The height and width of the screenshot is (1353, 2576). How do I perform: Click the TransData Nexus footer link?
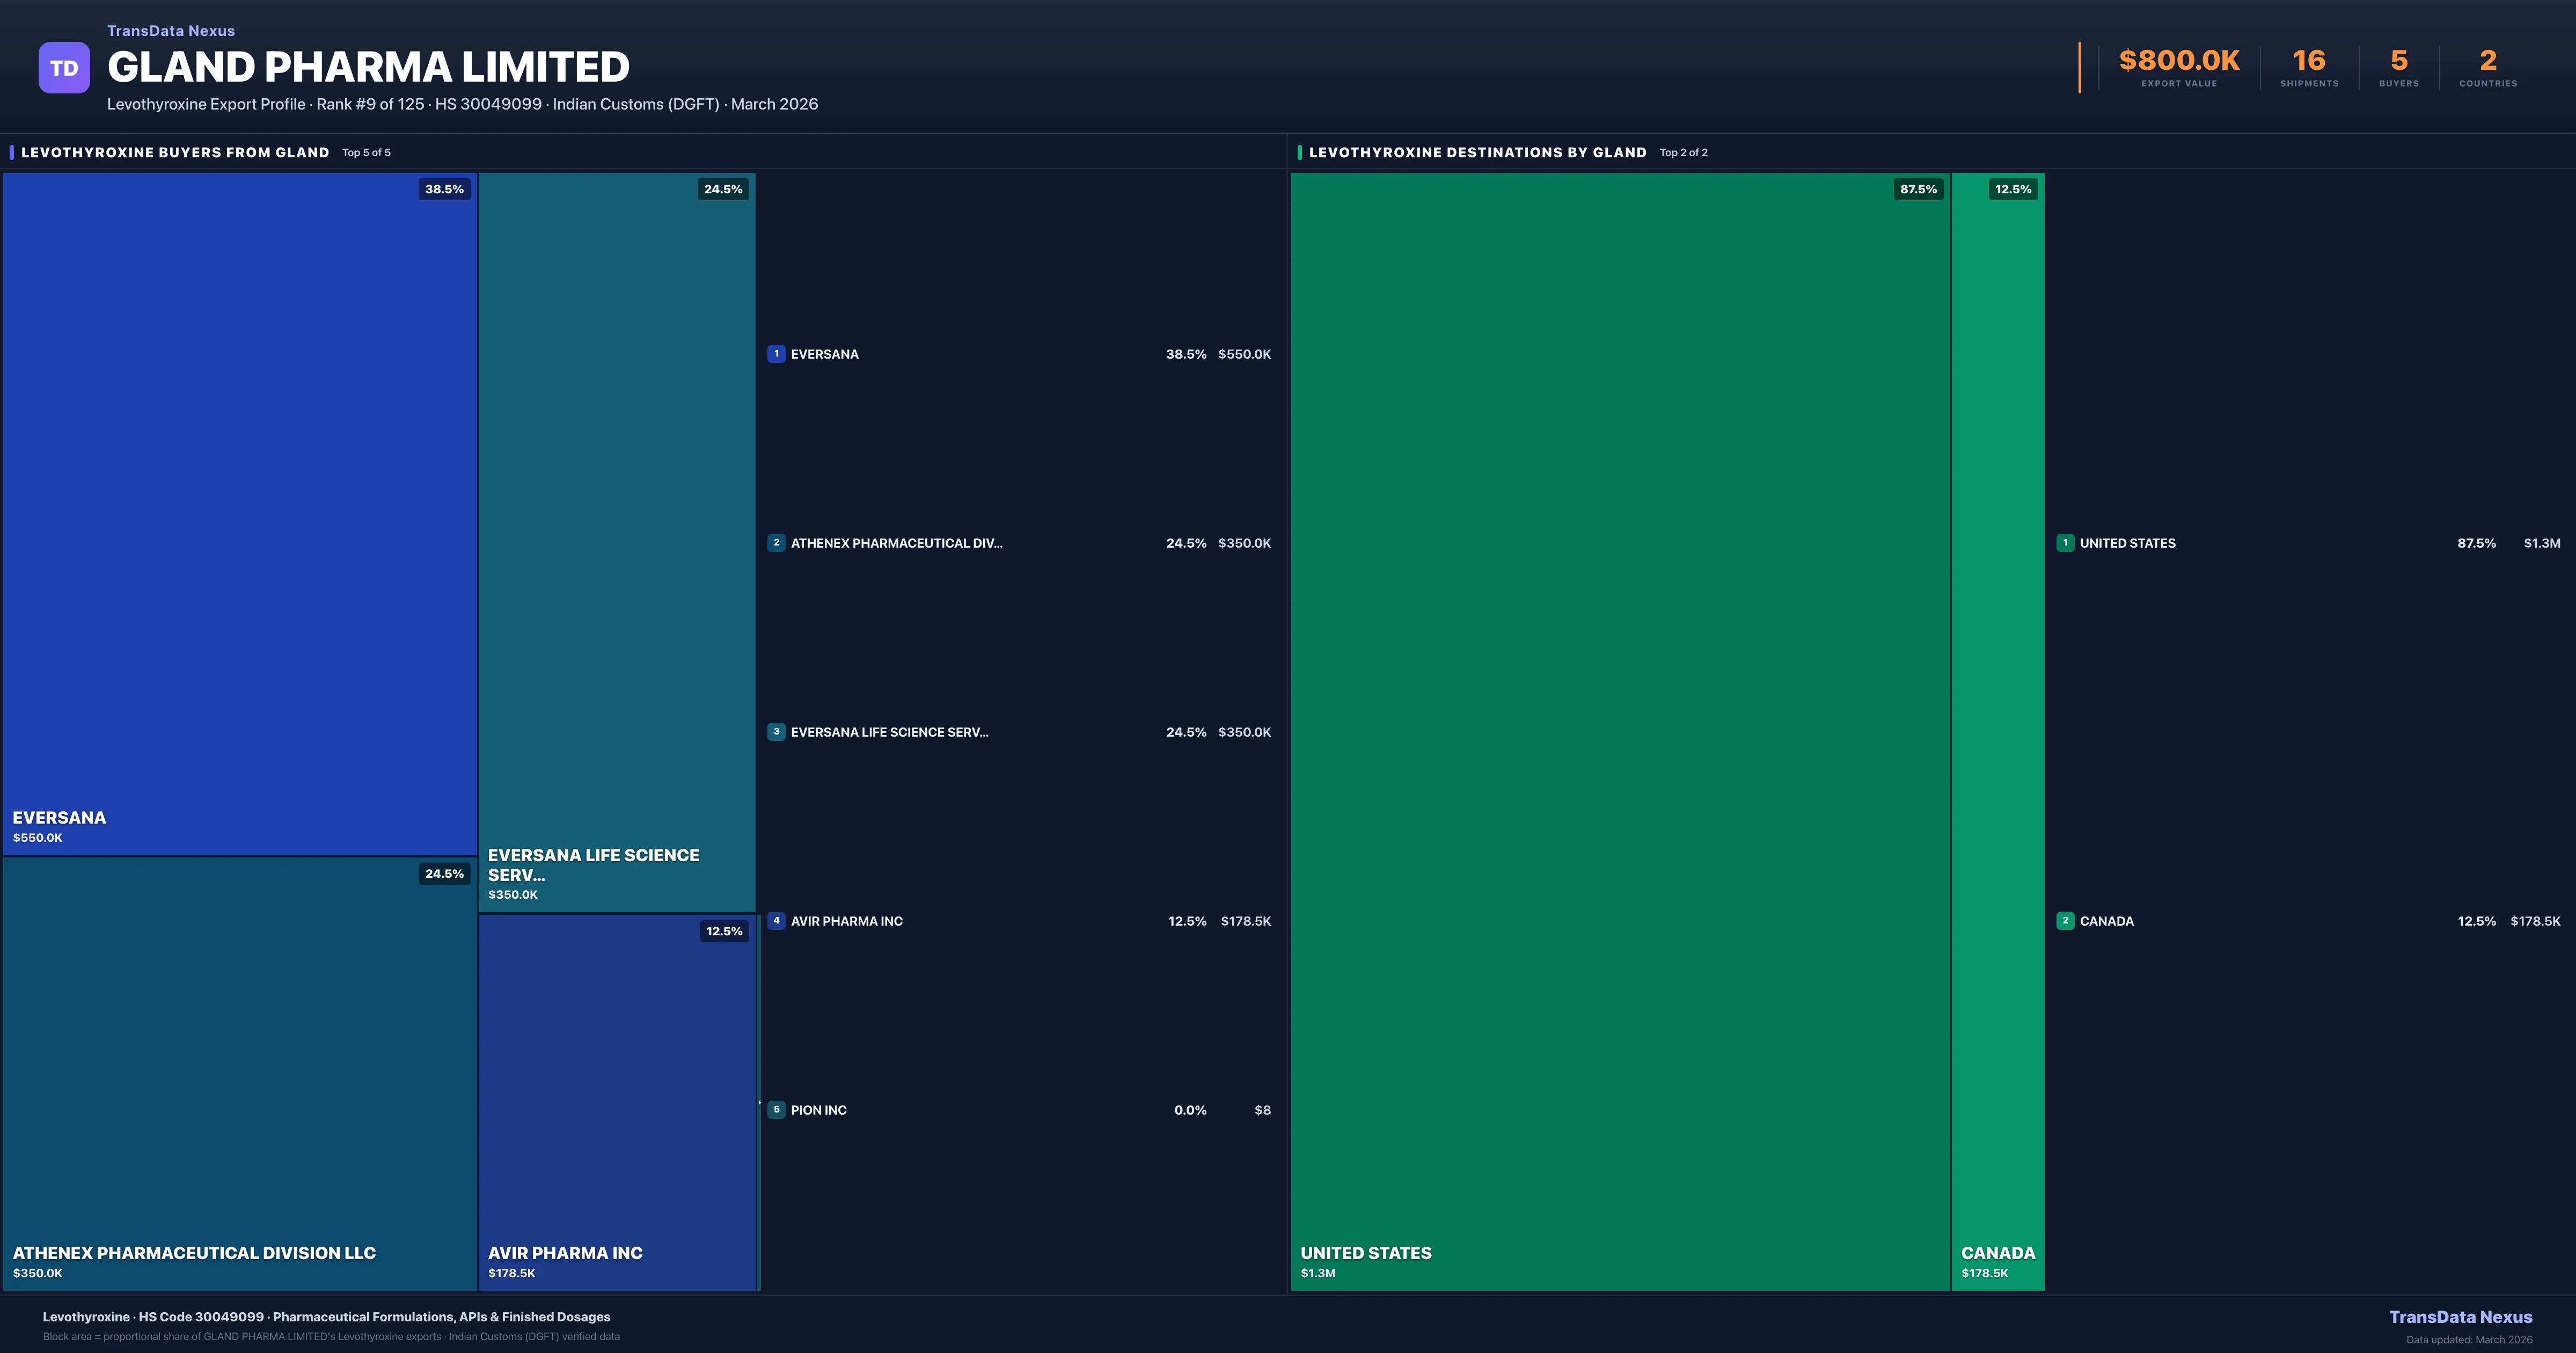[x=2460, y=1317]
